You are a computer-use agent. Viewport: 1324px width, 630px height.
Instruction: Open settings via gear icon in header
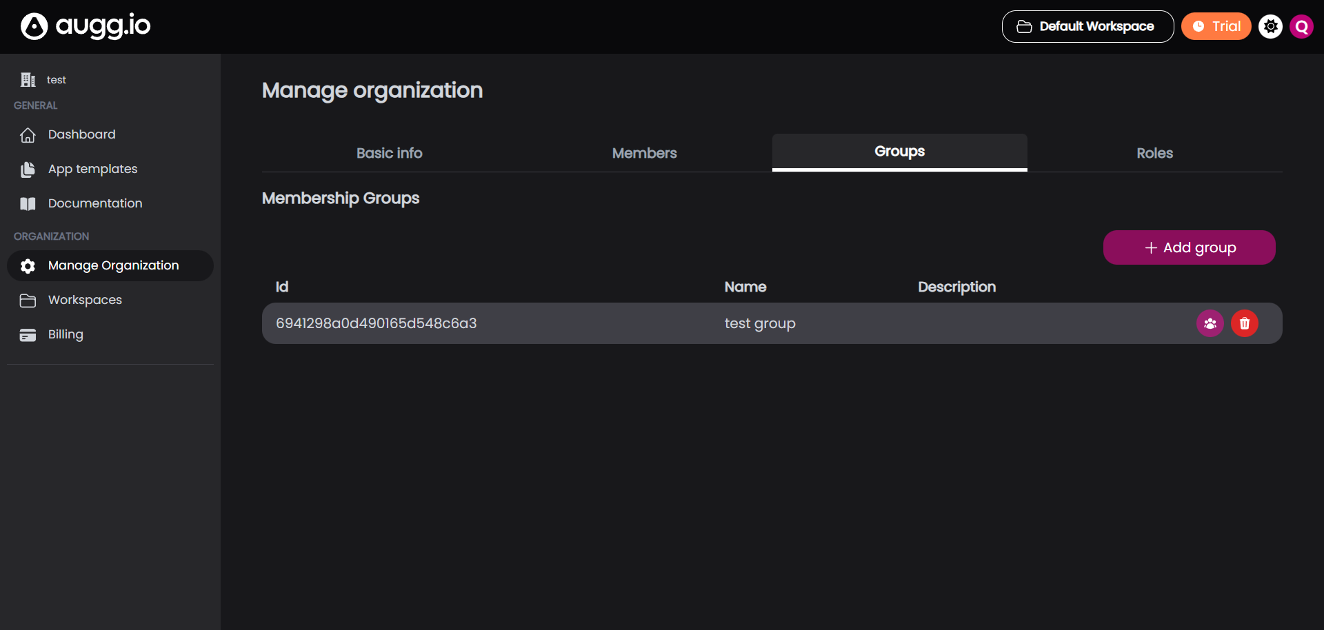coord(1270,27)
